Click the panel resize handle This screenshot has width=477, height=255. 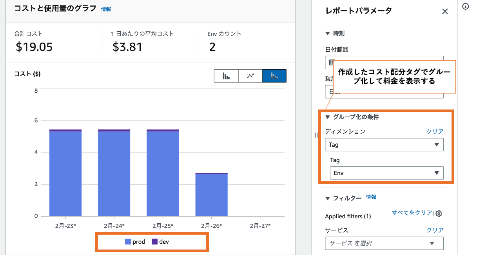pos(316,135)
